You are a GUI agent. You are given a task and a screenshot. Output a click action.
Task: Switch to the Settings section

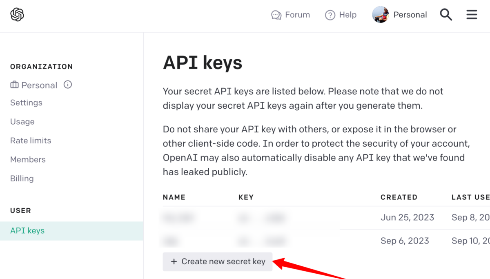[26, 103]
